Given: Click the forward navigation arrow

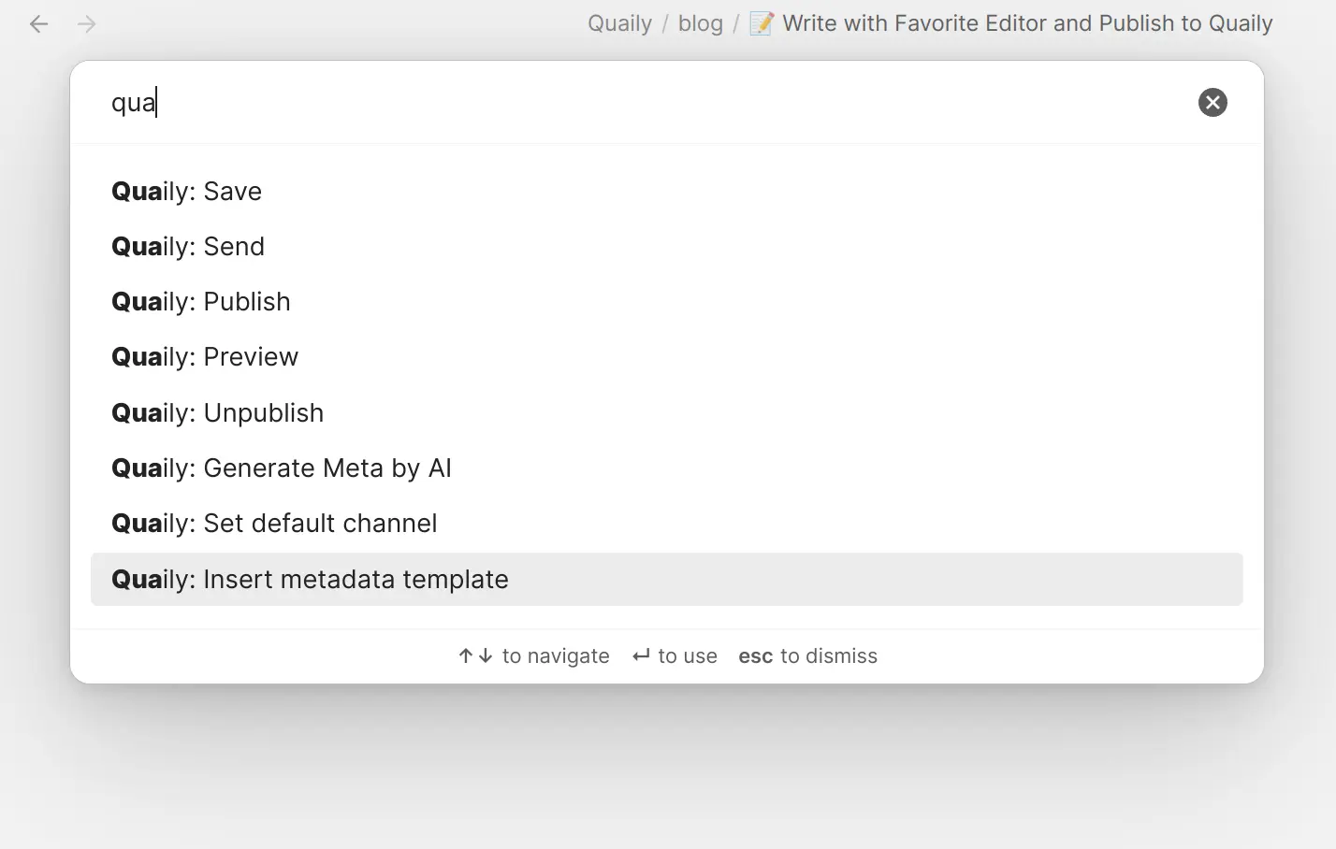Looking at the screenshot, I should 87,23.
